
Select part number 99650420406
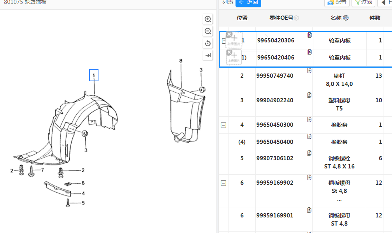click(276, 58)
